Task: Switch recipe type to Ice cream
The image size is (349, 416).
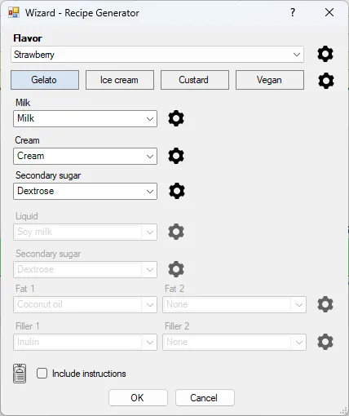Action: point(120,80)
